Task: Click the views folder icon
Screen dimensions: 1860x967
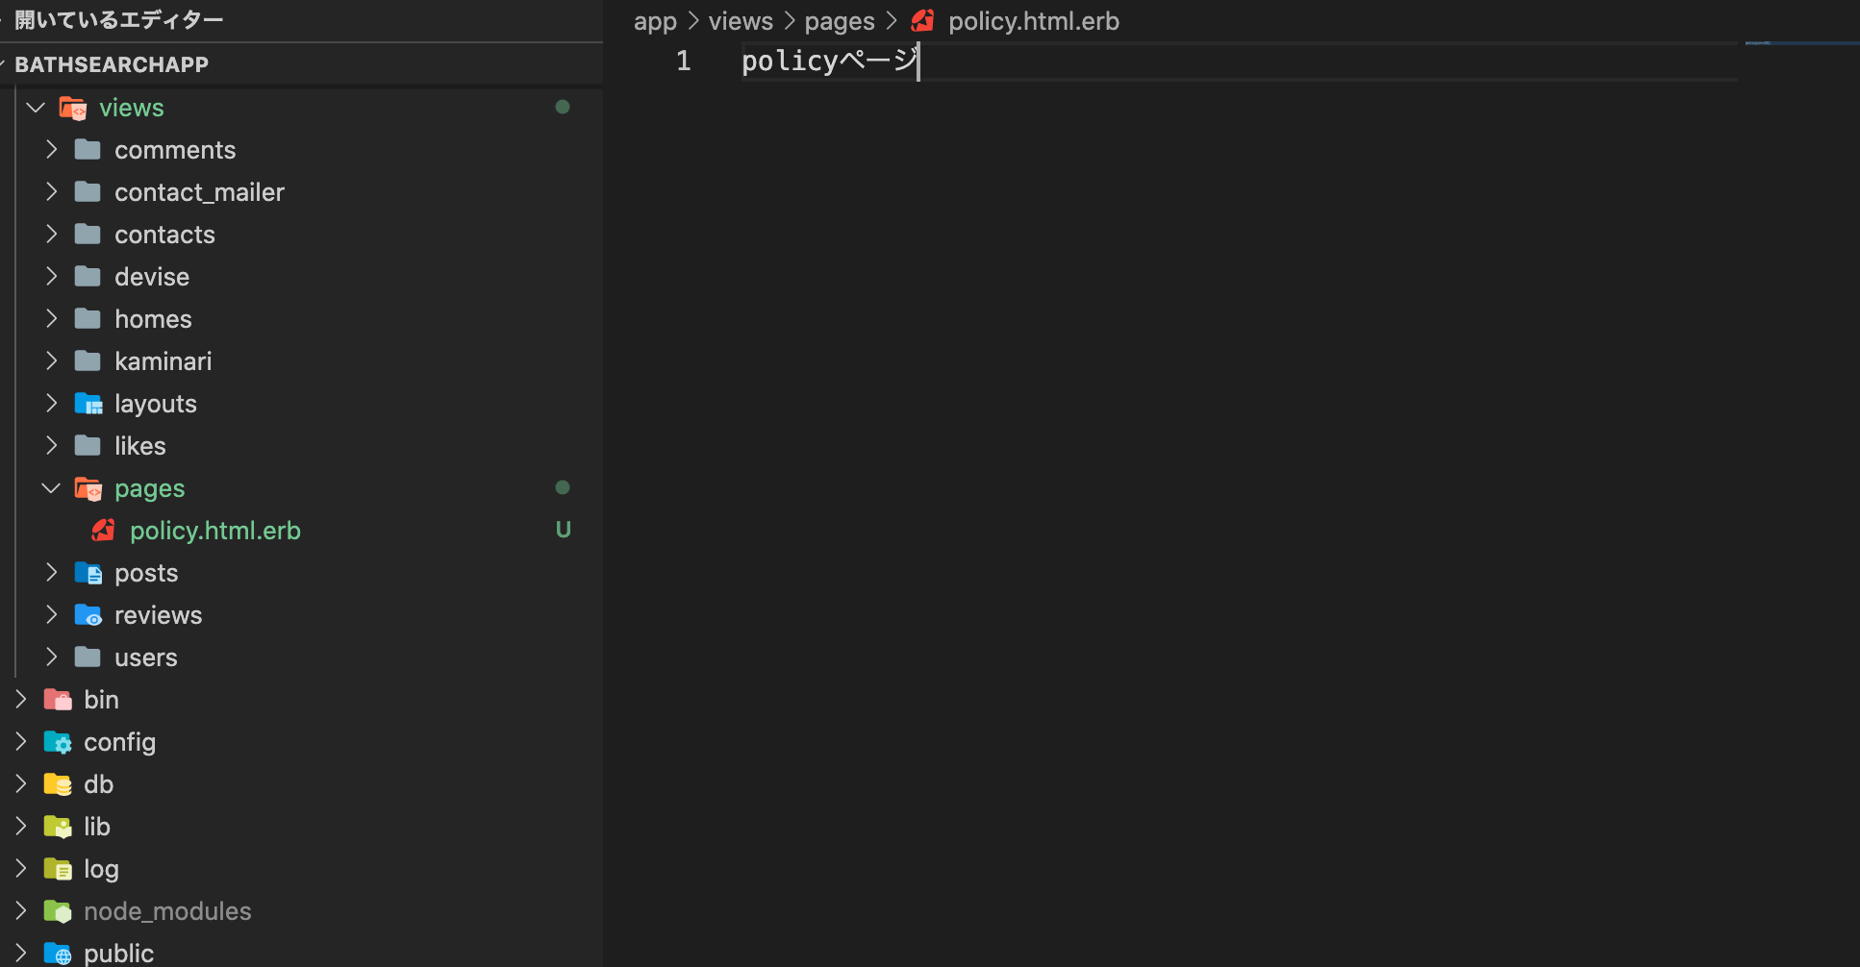Action: [x=73, y=109]
